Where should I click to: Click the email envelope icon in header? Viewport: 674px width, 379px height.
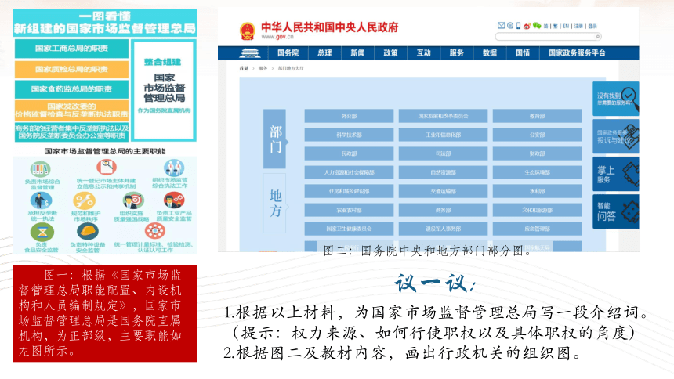(502, 26)
